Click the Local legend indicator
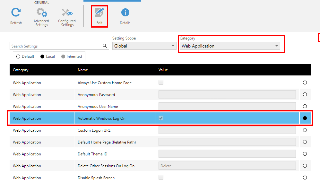Viewport: 320px width, 192px height. point(42,57)
